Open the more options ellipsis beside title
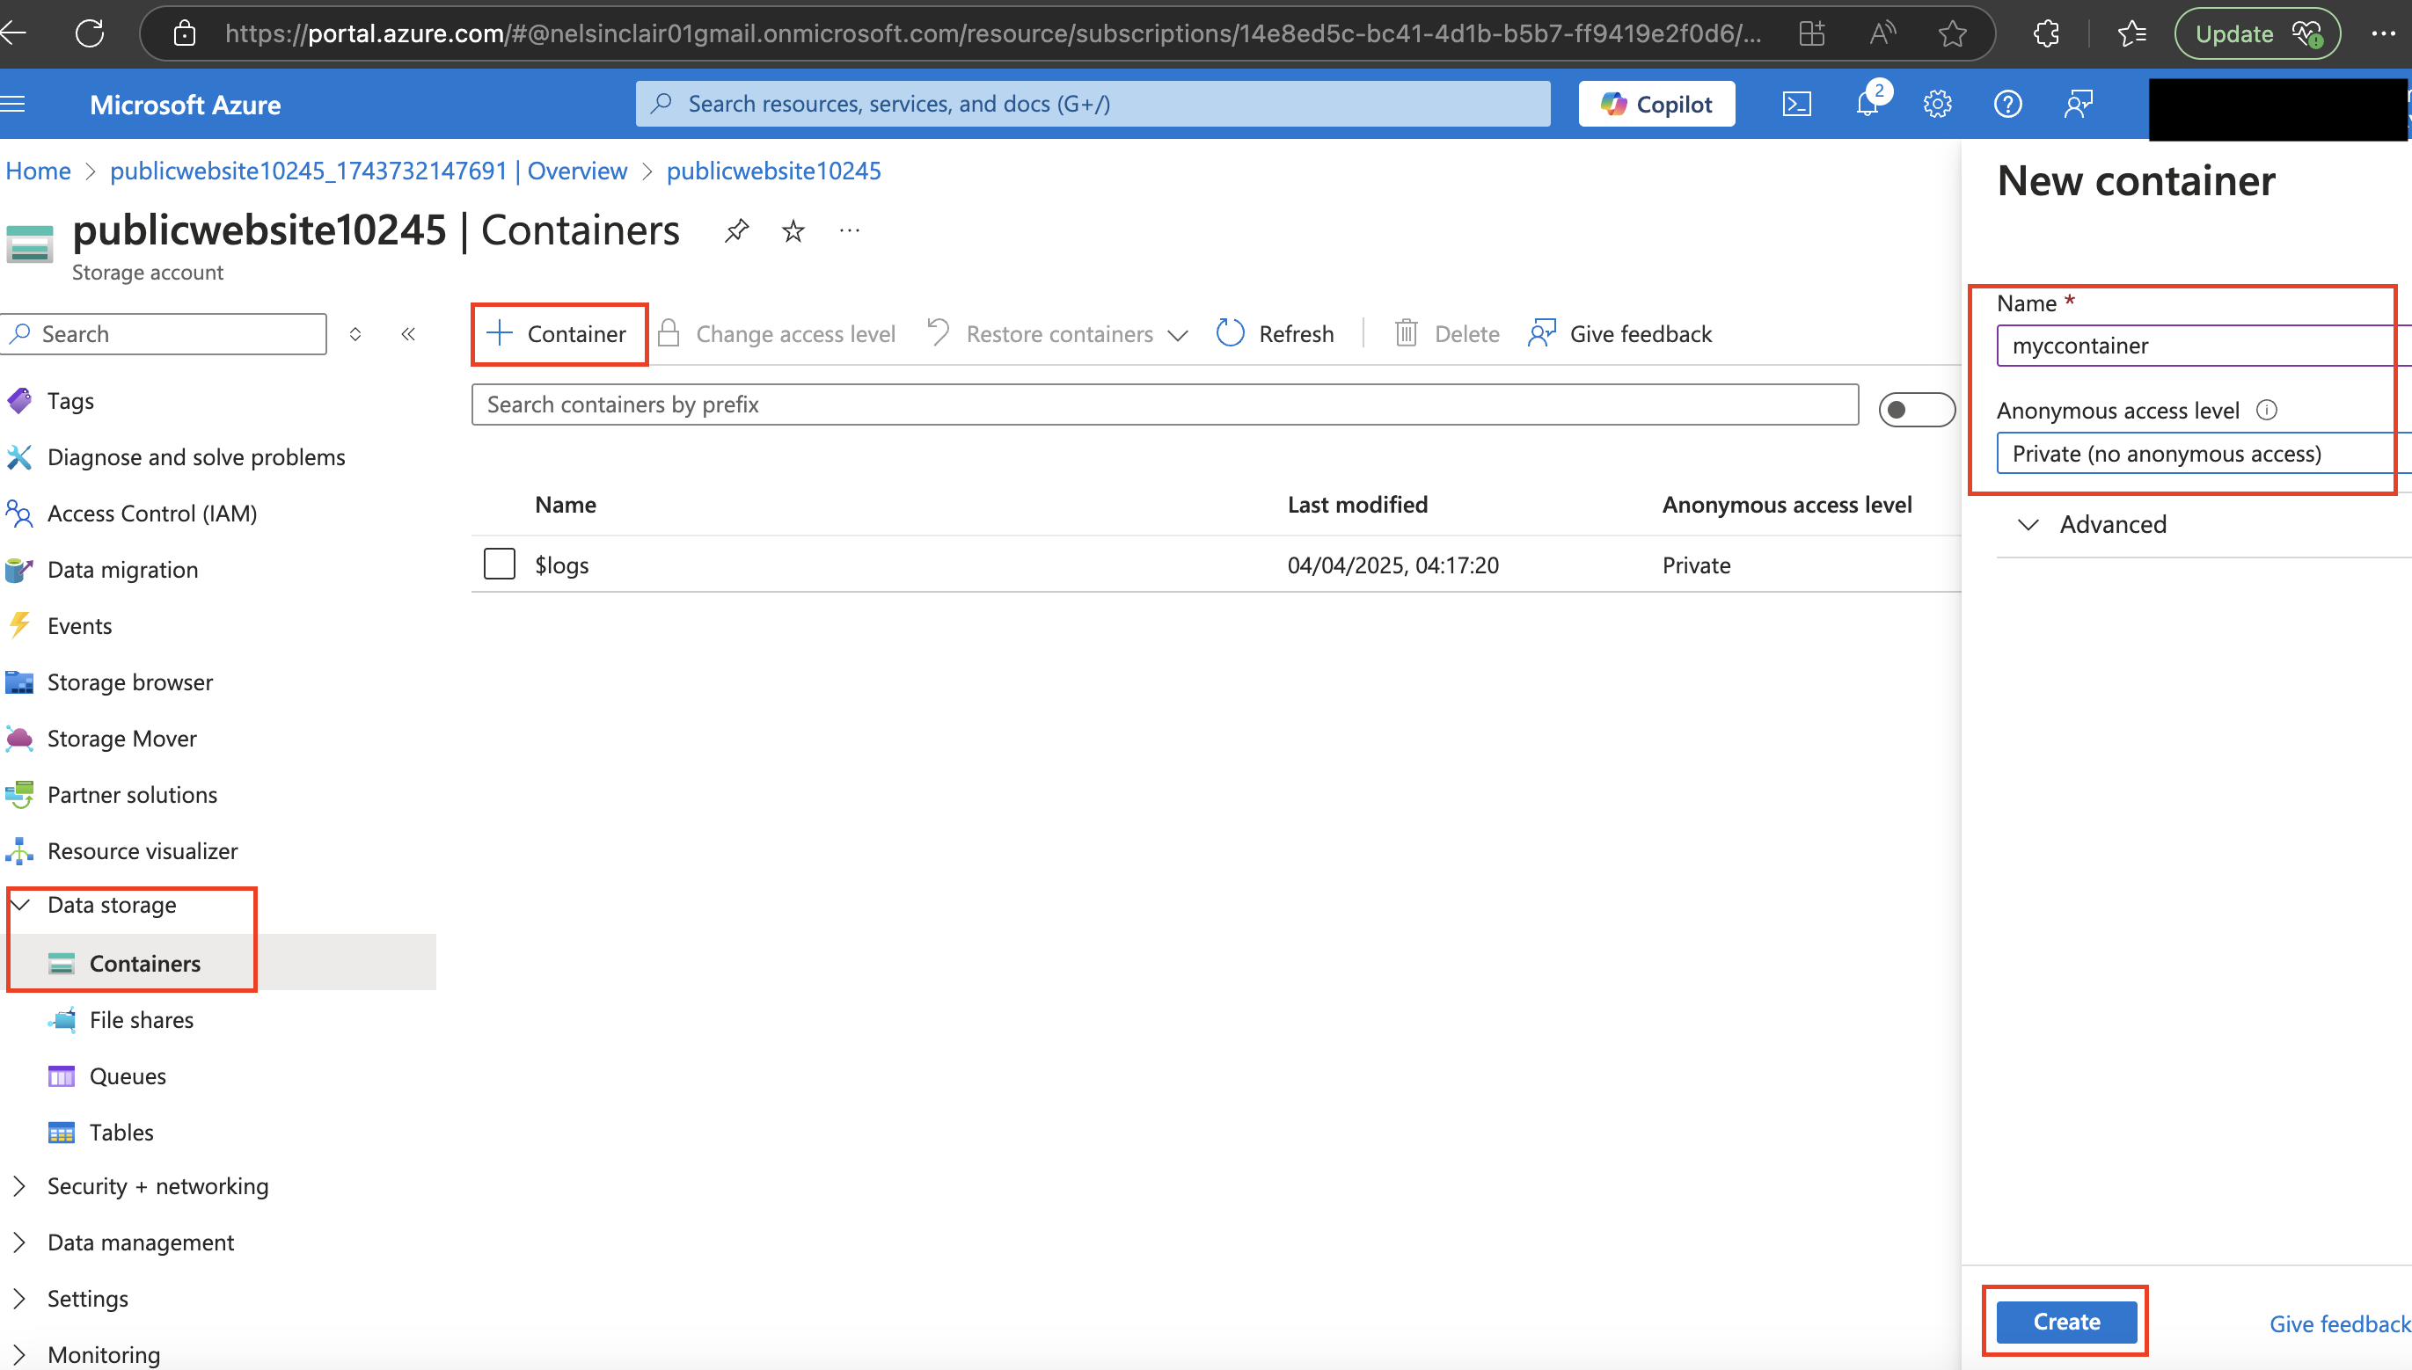The image size is (2412, 1370). click(x=850, y=230)
